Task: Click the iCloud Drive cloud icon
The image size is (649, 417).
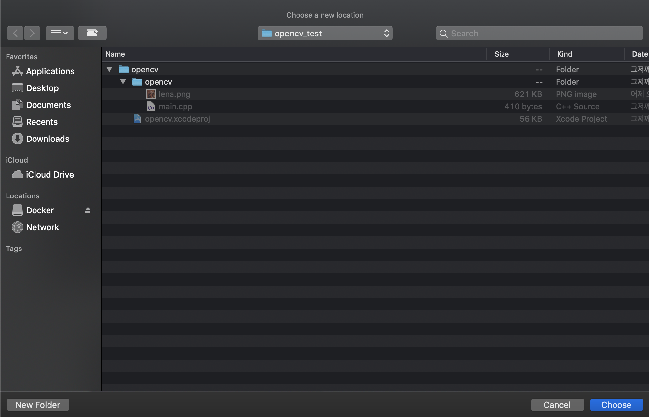Action: [17, 175]
